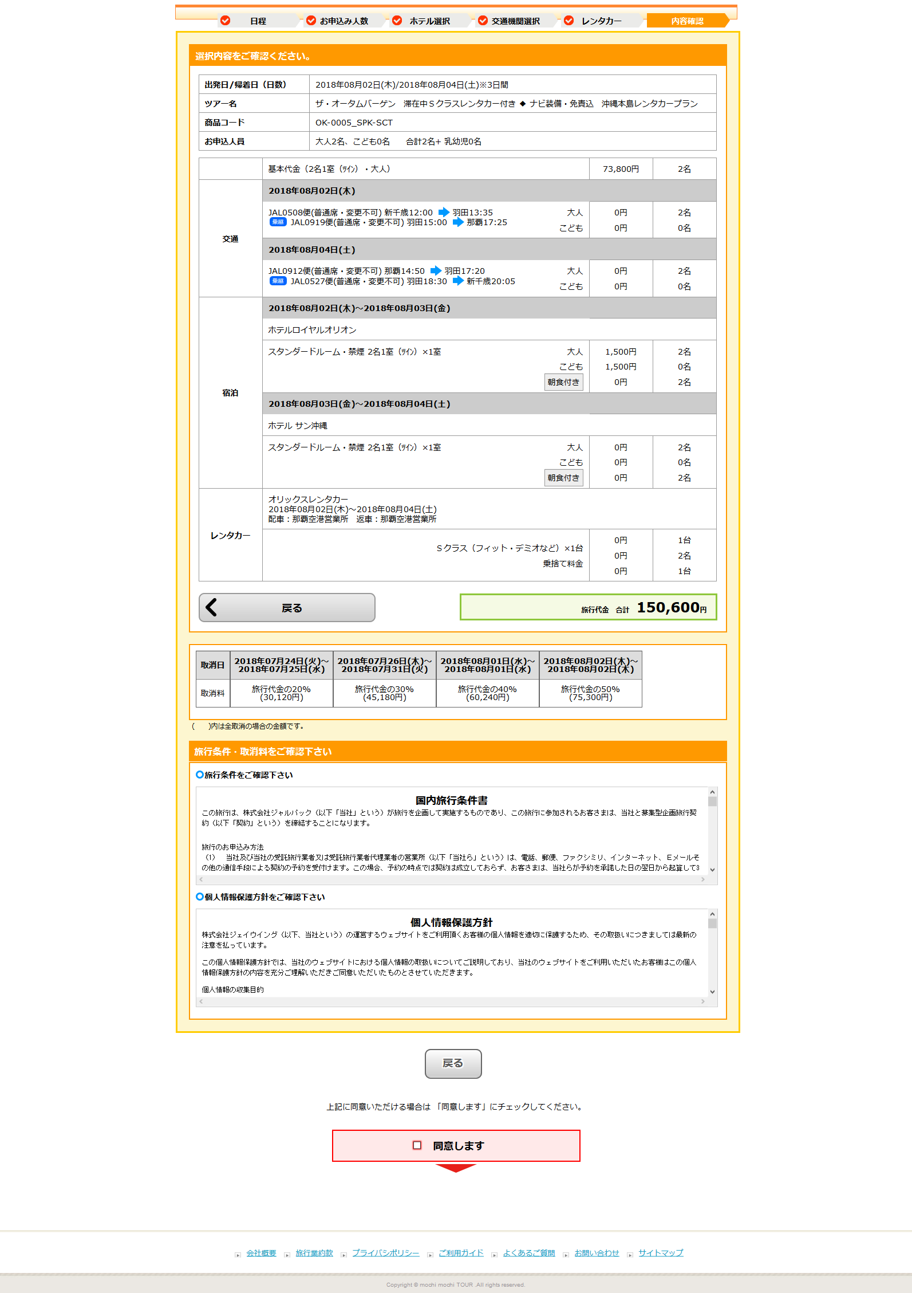Open the 旅行業約款 footer link
This screenshot has height=1293, width=912.
coord(314,1253)
